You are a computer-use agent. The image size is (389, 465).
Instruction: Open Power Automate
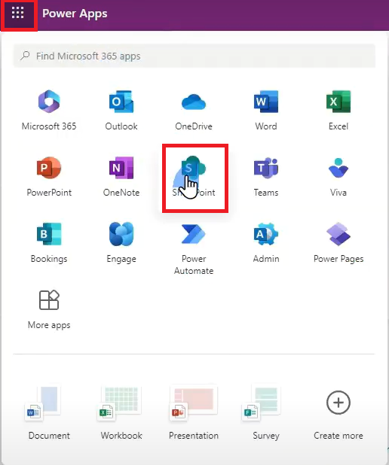[194, 248]
